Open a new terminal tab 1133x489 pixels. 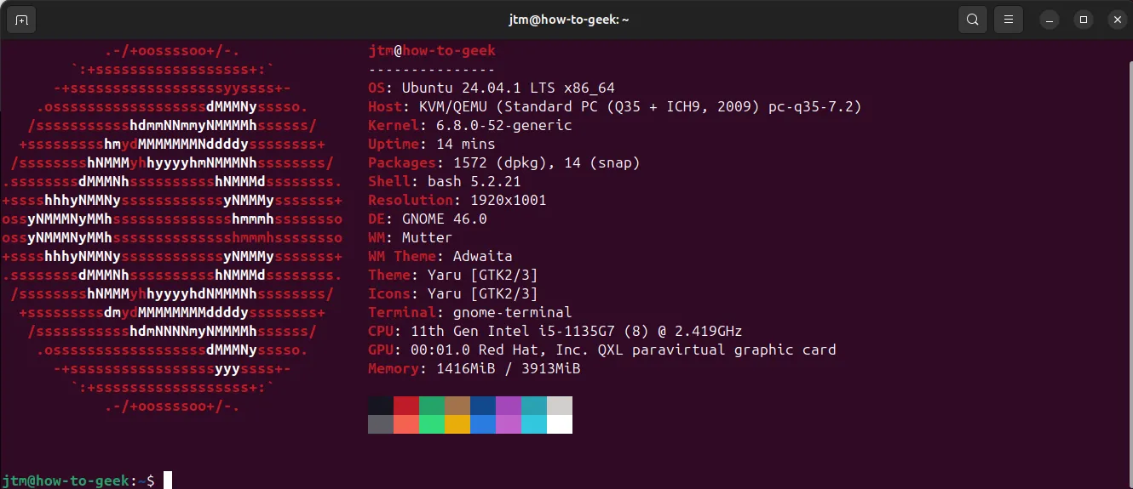click(x=21, y=20)
